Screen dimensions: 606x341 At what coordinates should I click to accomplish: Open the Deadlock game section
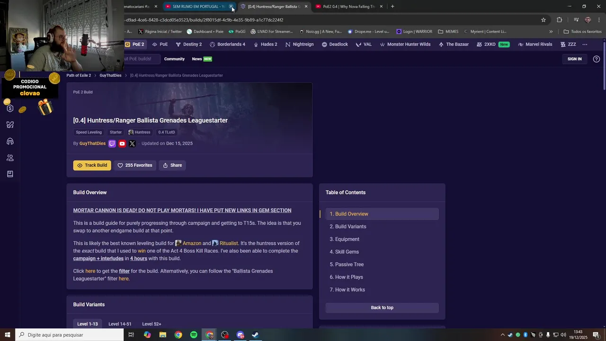[x=335, y=44]
